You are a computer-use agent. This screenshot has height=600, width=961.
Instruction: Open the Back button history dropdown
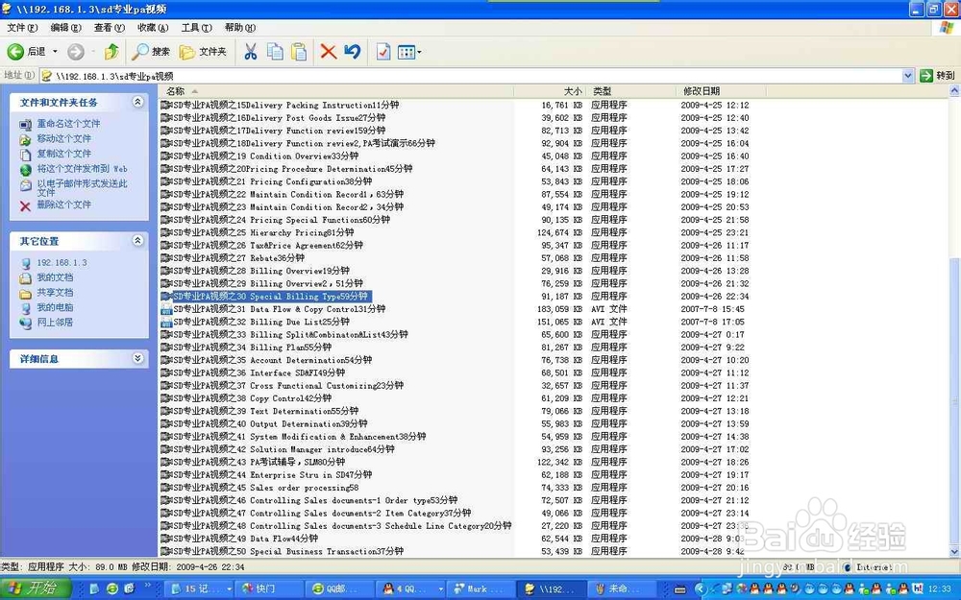[x=55, y=52]
